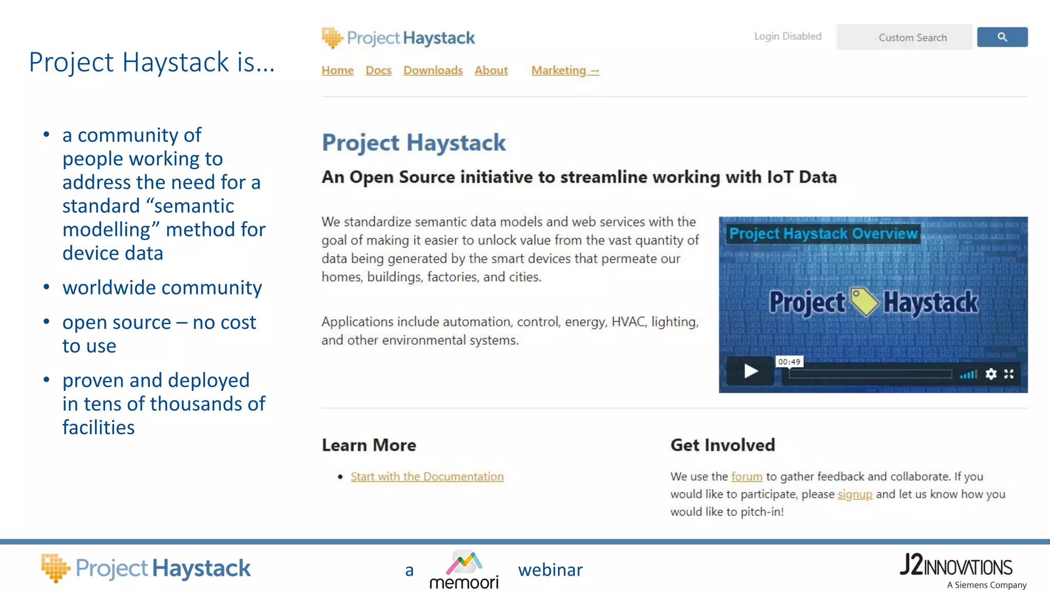The image size is (1050, 590).
Task: Click the yellow tag icon in video
Action: click(864, 302)
